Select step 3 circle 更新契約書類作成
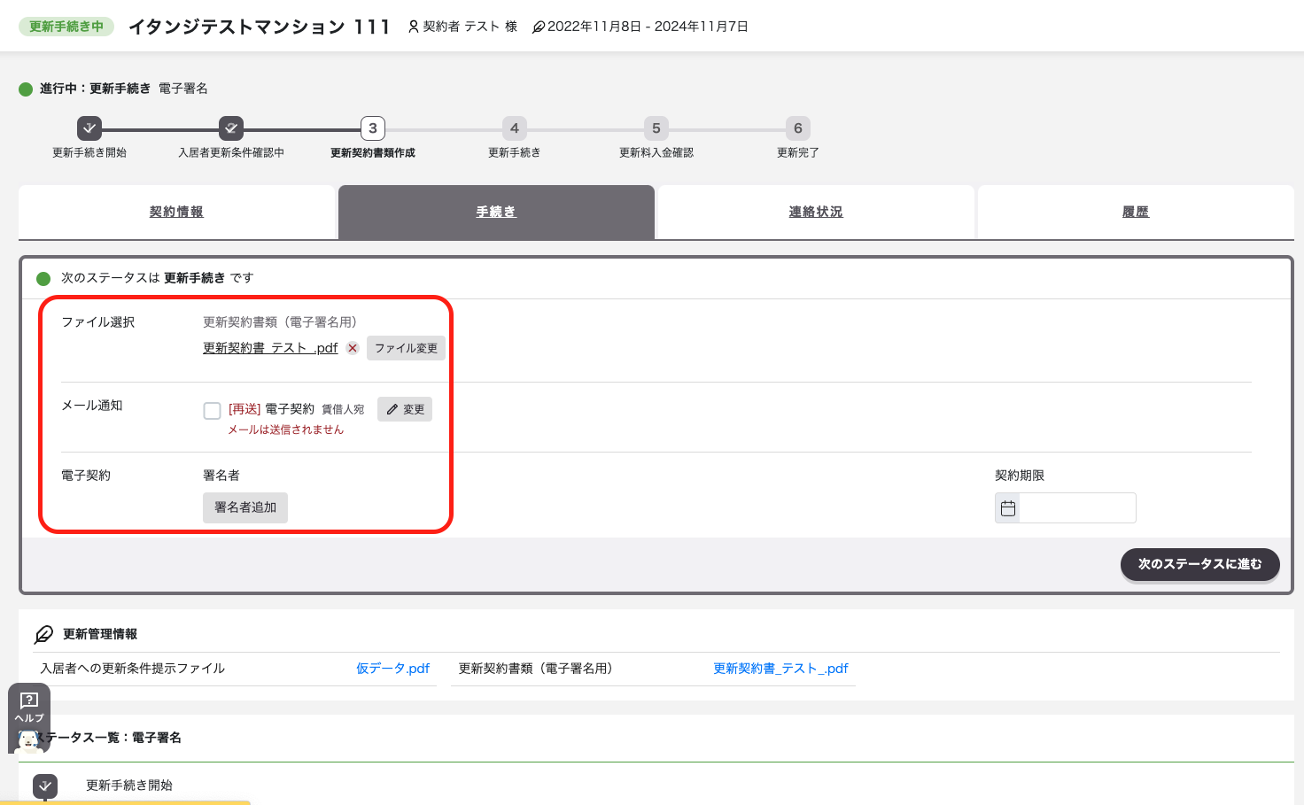The width and height of the screenshot is (1304, 805). (373, 128)
